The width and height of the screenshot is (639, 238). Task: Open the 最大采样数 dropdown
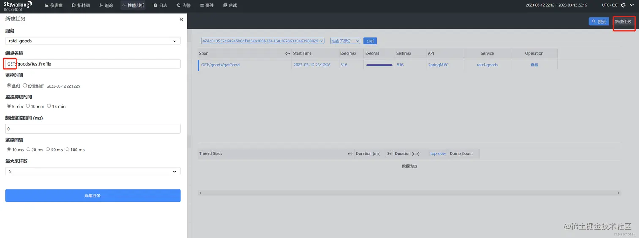(93, 171)
